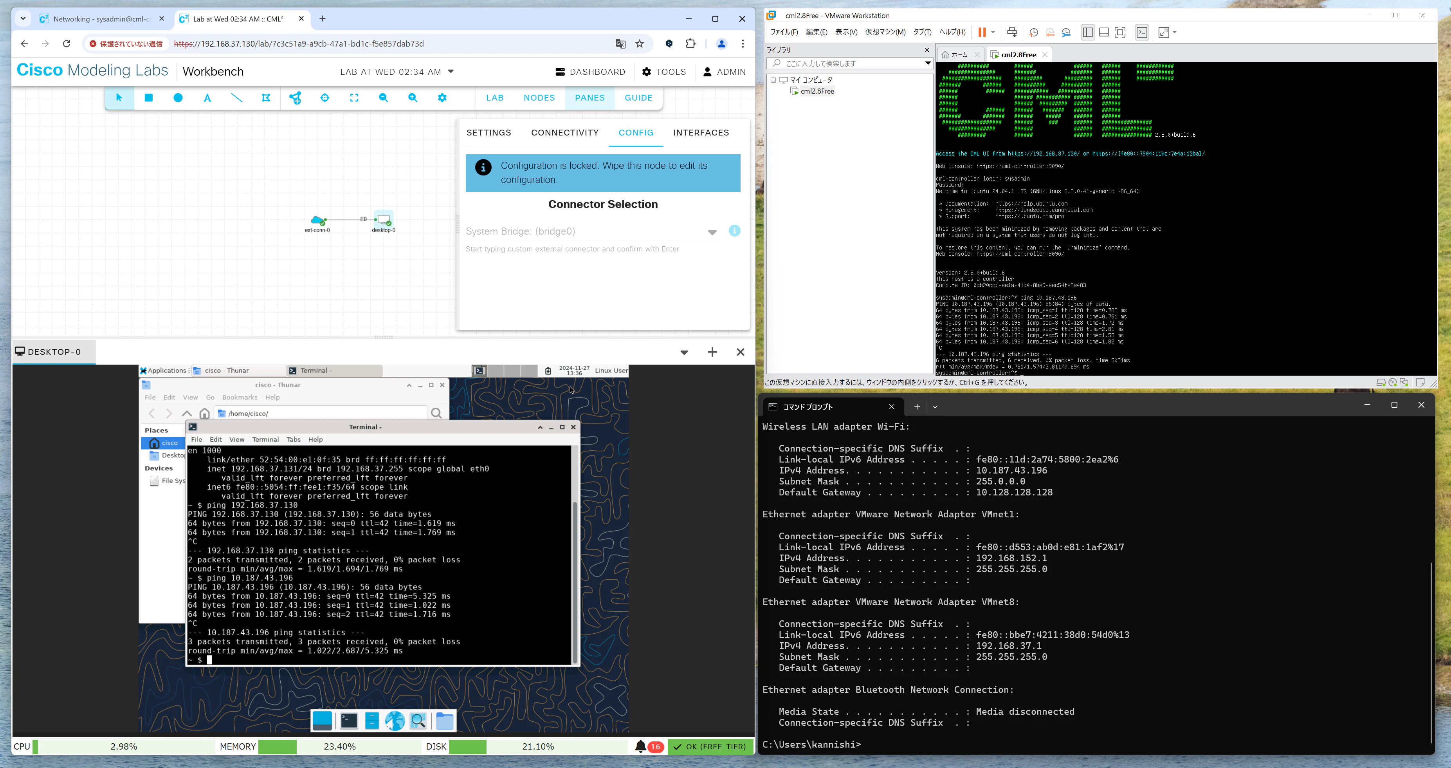Select the pointer tool in Workbench toolbar

pyautogui.click(x=119, y=98)
